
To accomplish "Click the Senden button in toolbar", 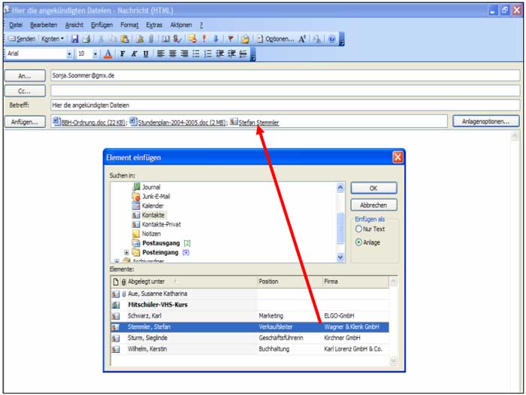I will click(22, 38).
